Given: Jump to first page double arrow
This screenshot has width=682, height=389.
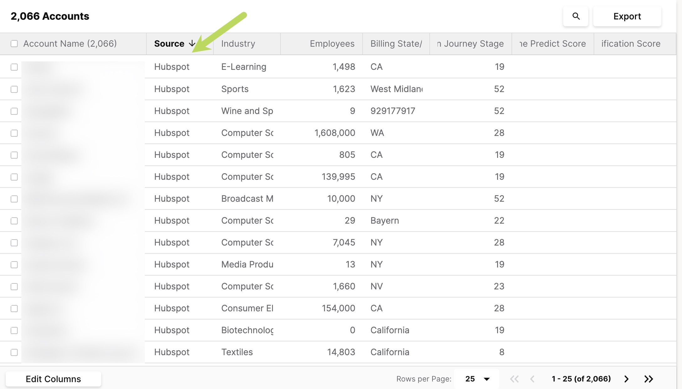Looking at the screenshot, I should 514,379.
